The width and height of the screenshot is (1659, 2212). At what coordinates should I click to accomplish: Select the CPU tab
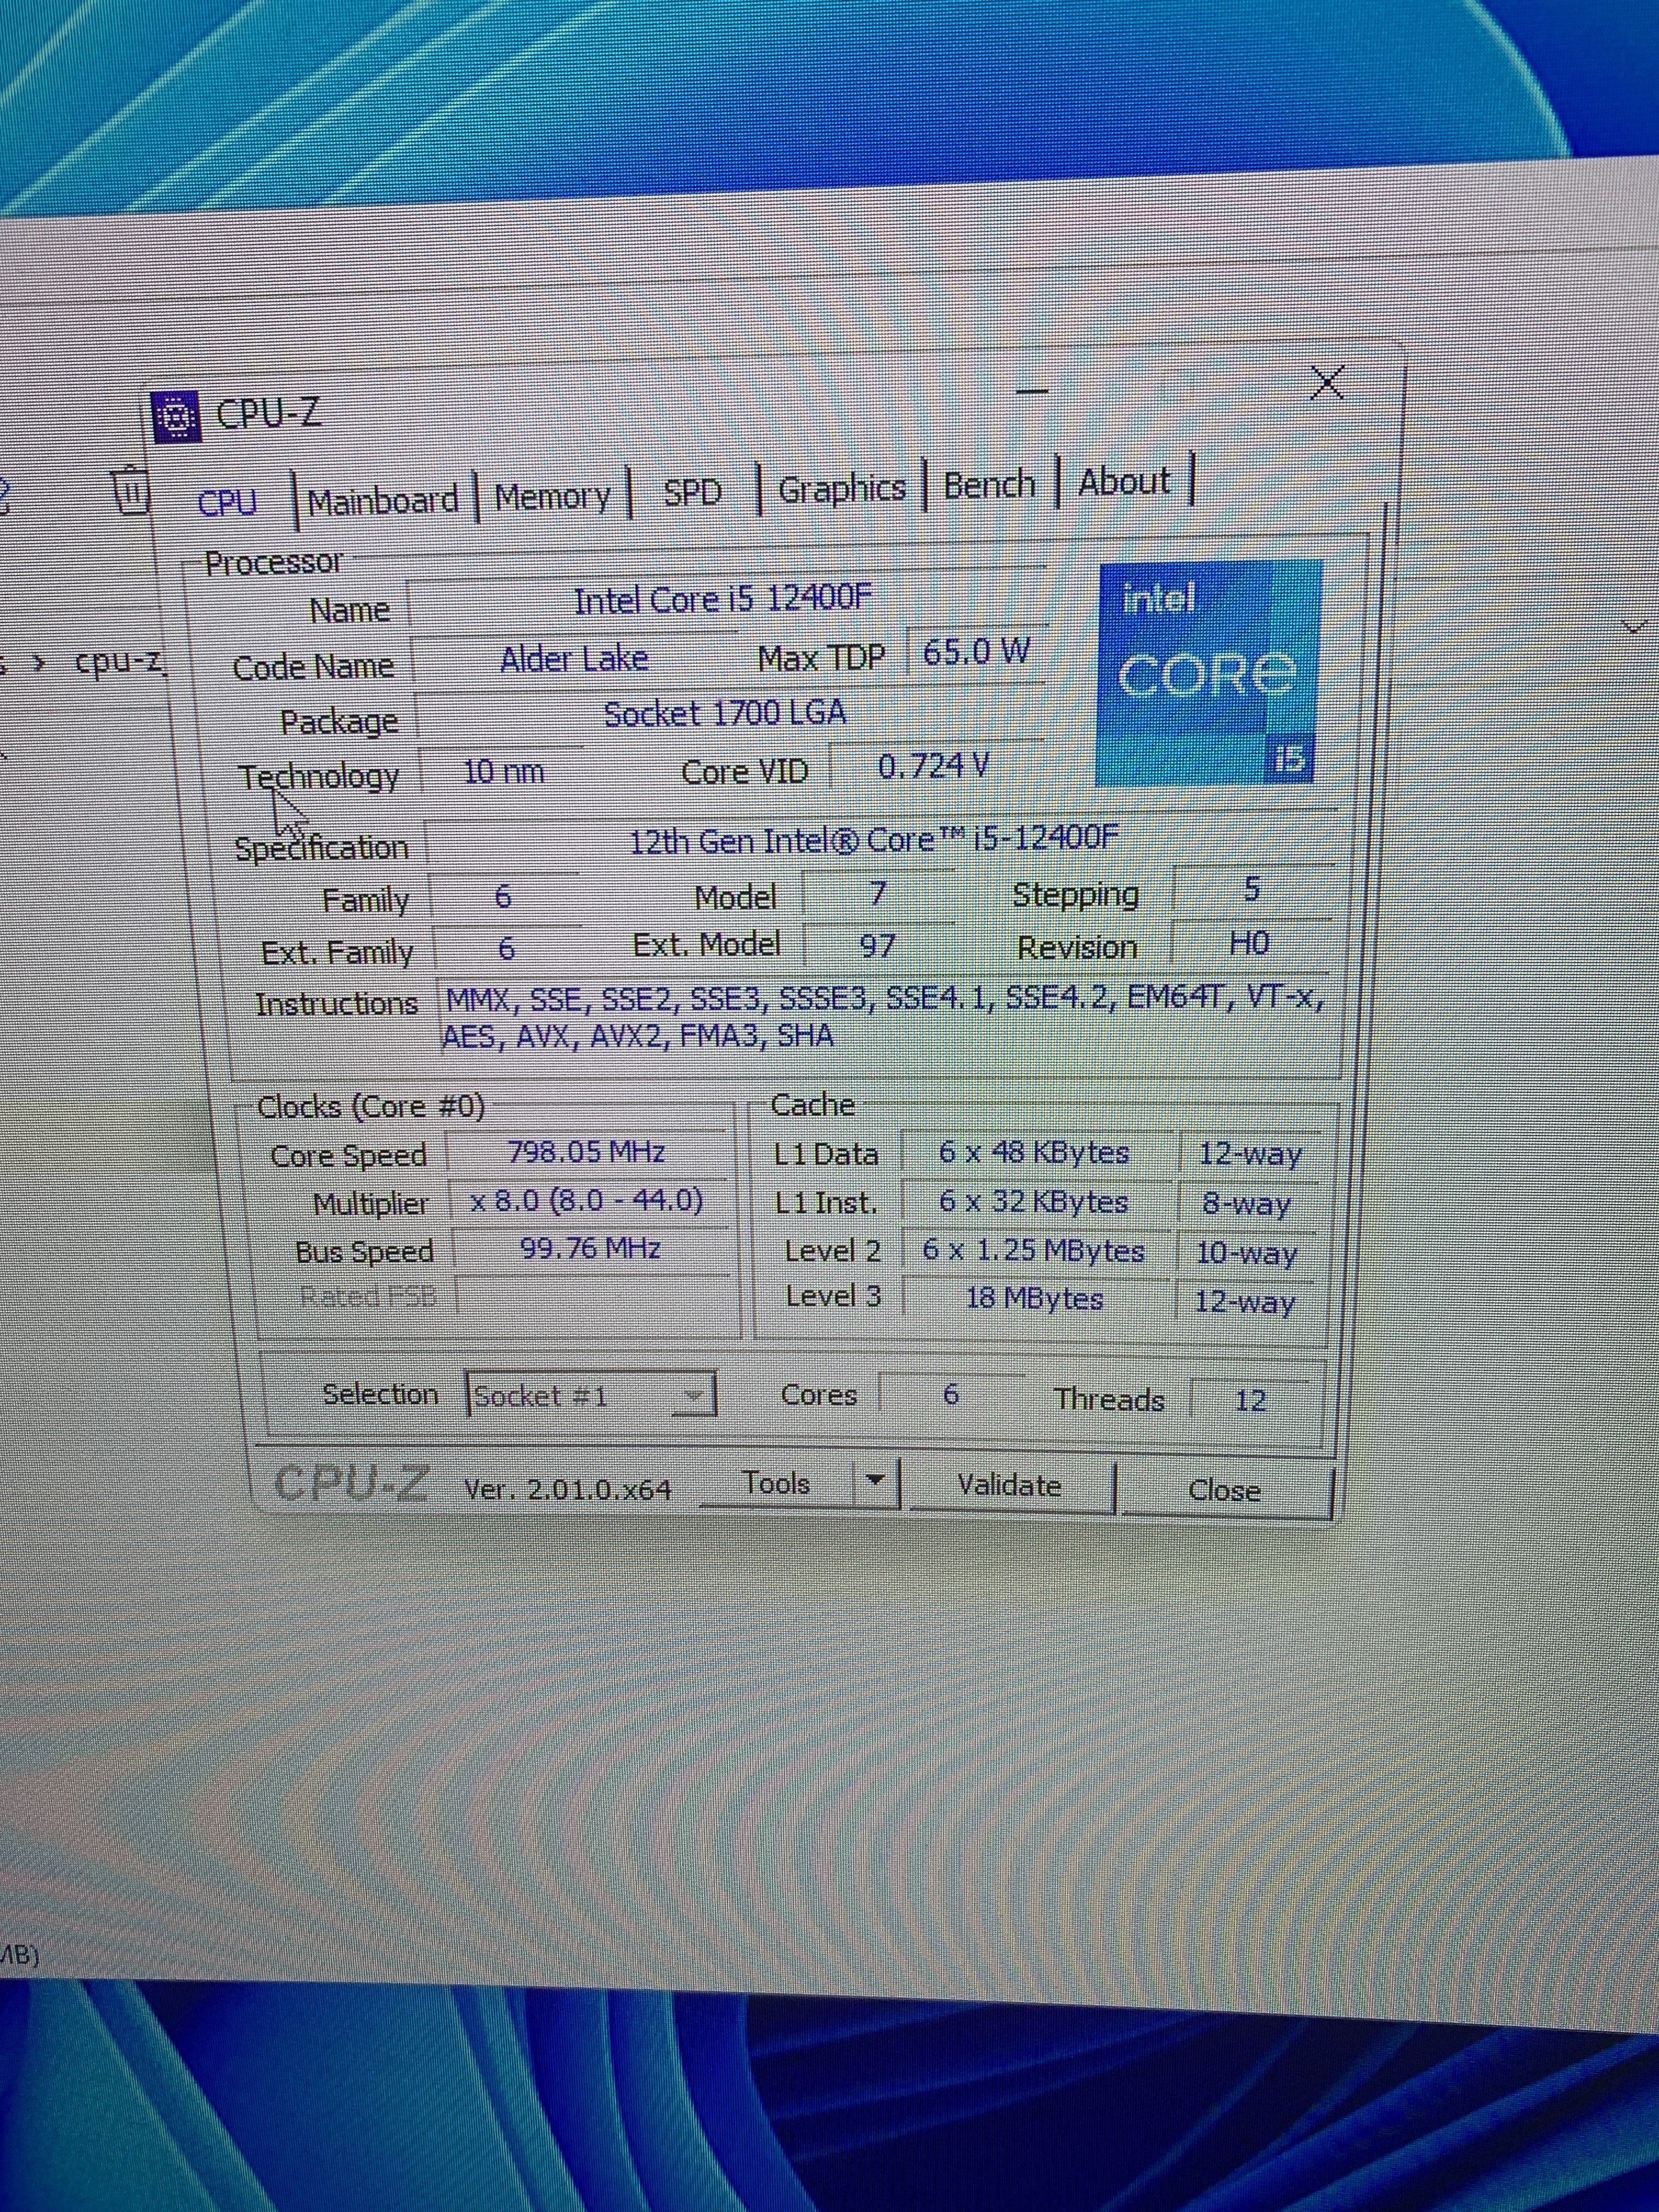click(x=227, y=502)
